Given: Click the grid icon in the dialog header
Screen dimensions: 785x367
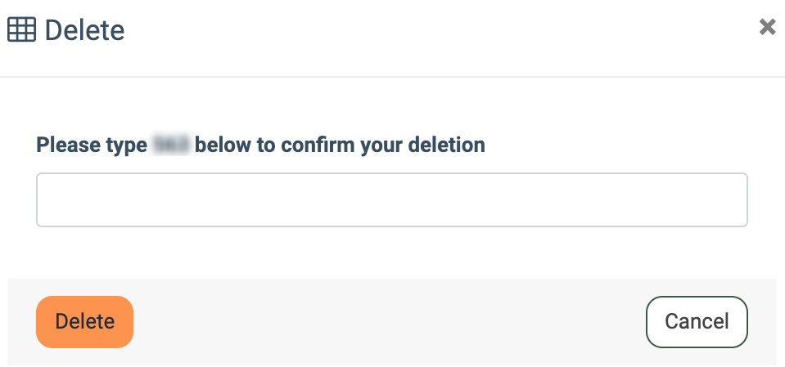Looking at the screenshot, I should point(21,30).
